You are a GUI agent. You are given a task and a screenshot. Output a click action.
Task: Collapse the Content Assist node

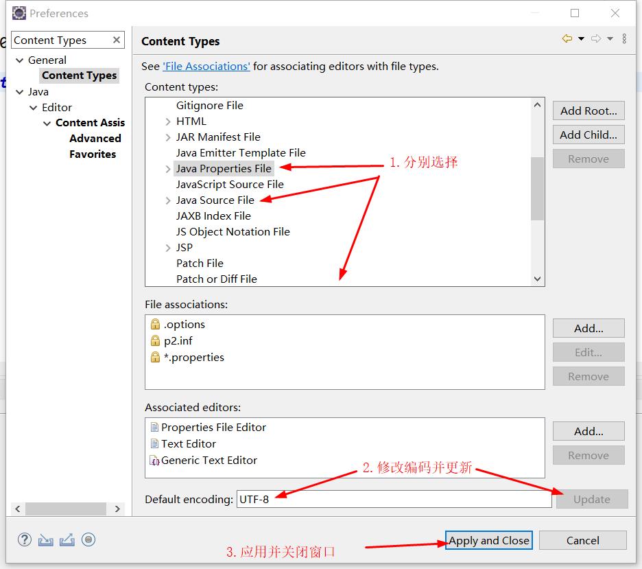47,124
